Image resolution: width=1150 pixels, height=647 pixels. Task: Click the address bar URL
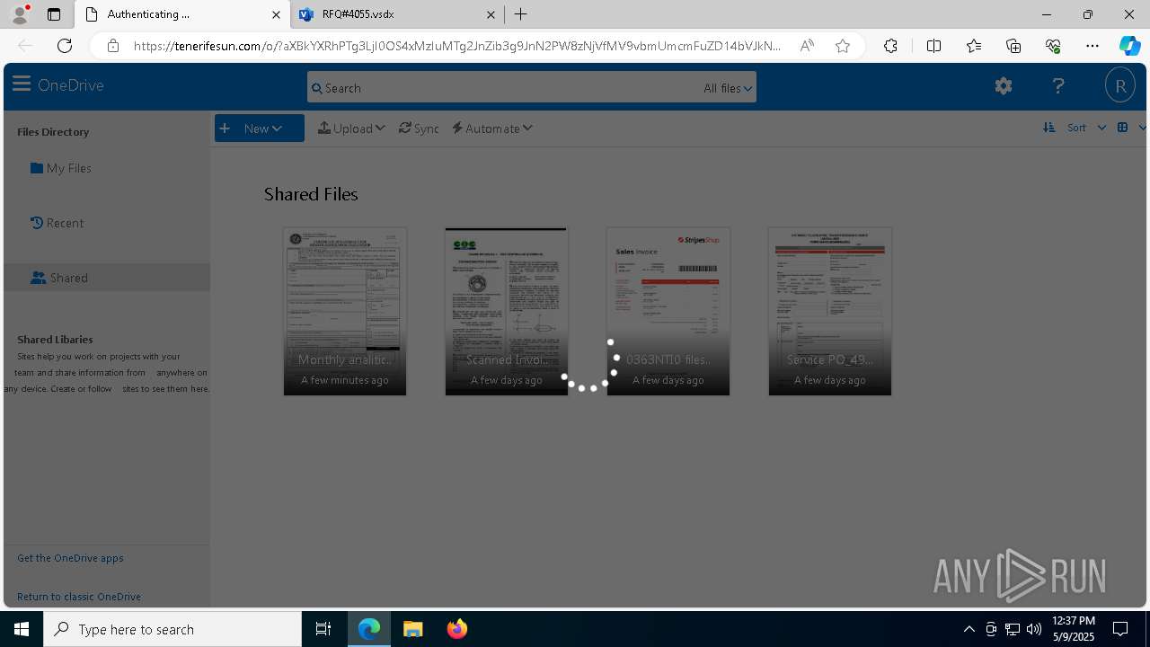pyautogui.click(x=457, y=46)
